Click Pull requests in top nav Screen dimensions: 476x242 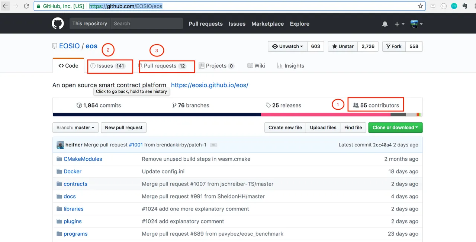[206, 24]
